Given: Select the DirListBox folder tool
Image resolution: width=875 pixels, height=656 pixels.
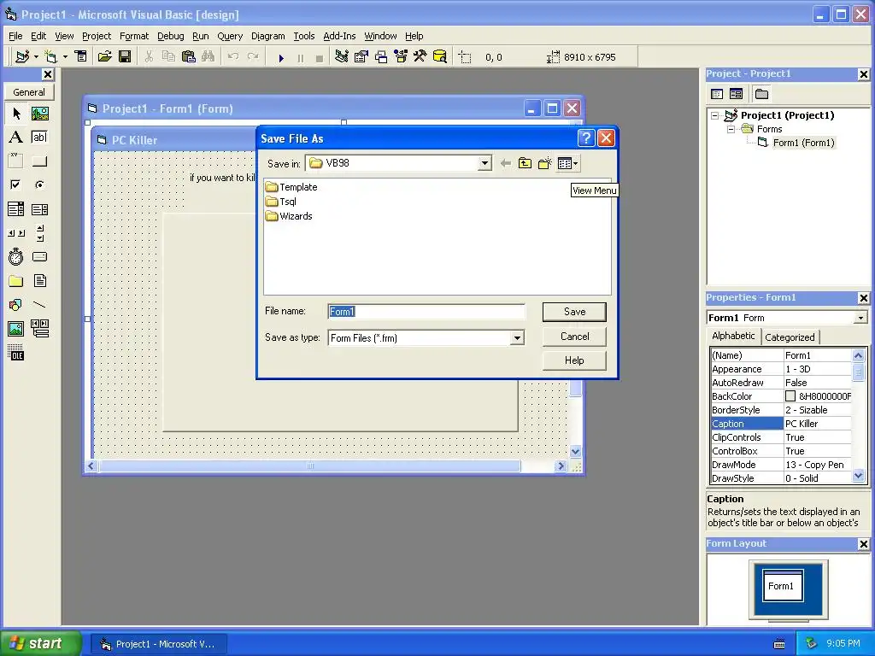Looking at the screenshot, I should tap(16, 280).
